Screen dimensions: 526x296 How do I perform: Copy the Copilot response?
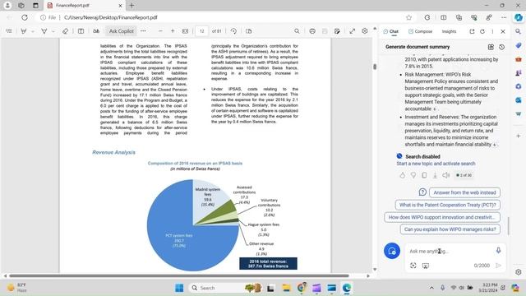(x=424, y=175)
